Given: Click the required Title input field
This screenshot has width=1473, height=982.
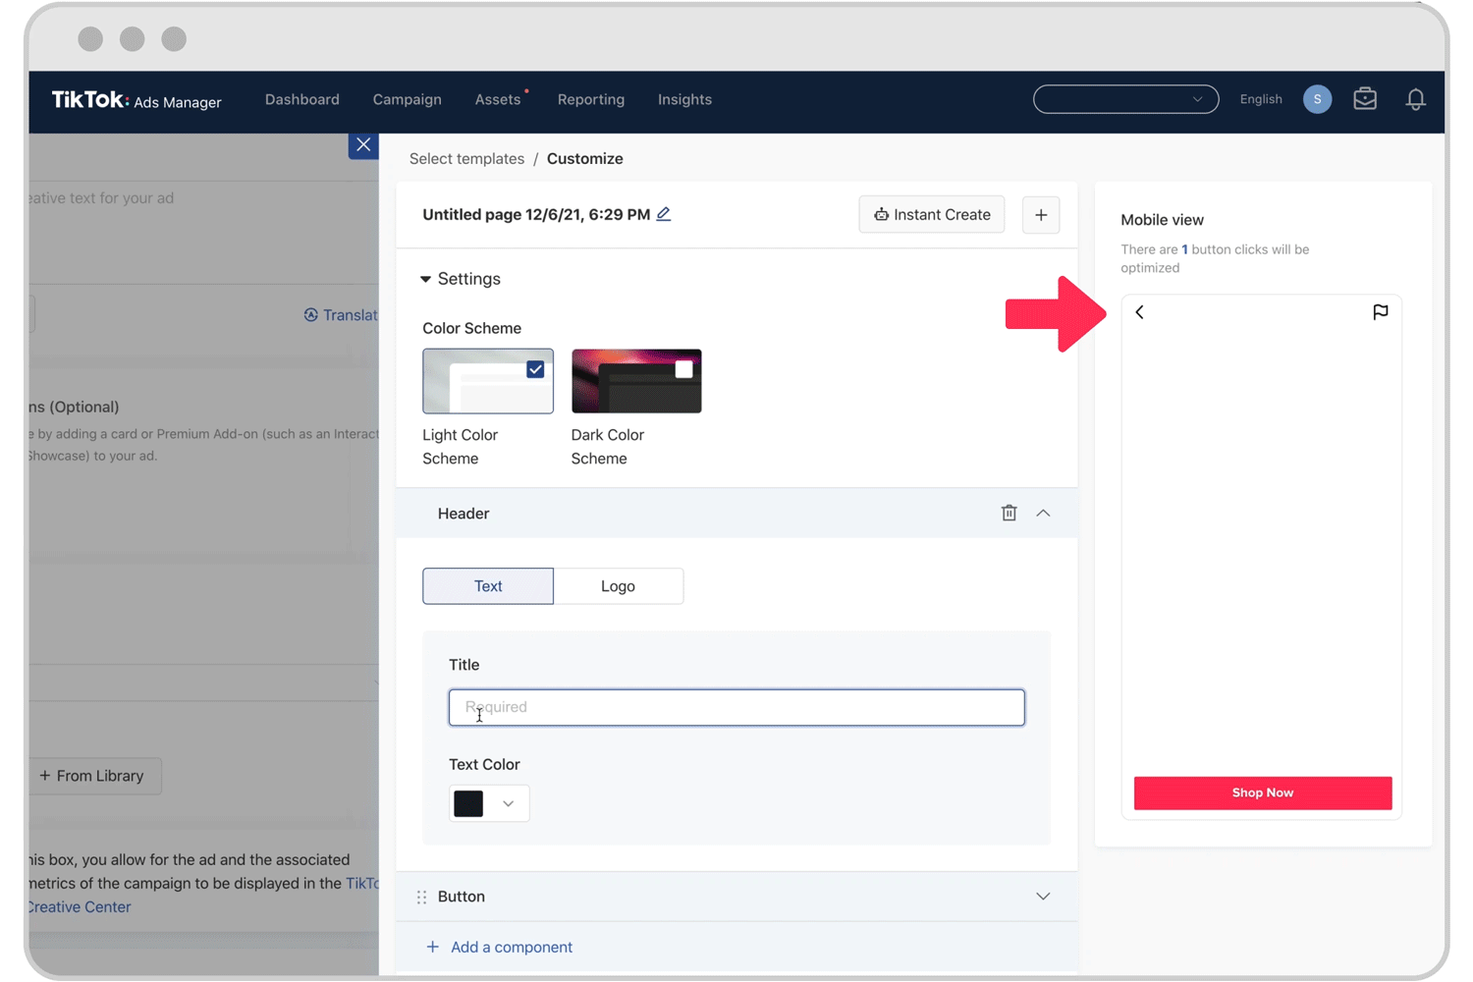Looking at the screenshot, I should click(x=736, y=707).
